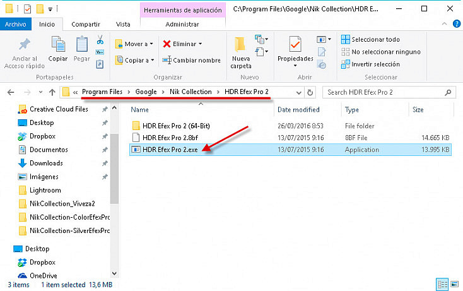The height and width of the screenshot is (291, 463).
Task: Select the HDR Efex Pro 2 (64-Bit) folder
Action: 176,126
